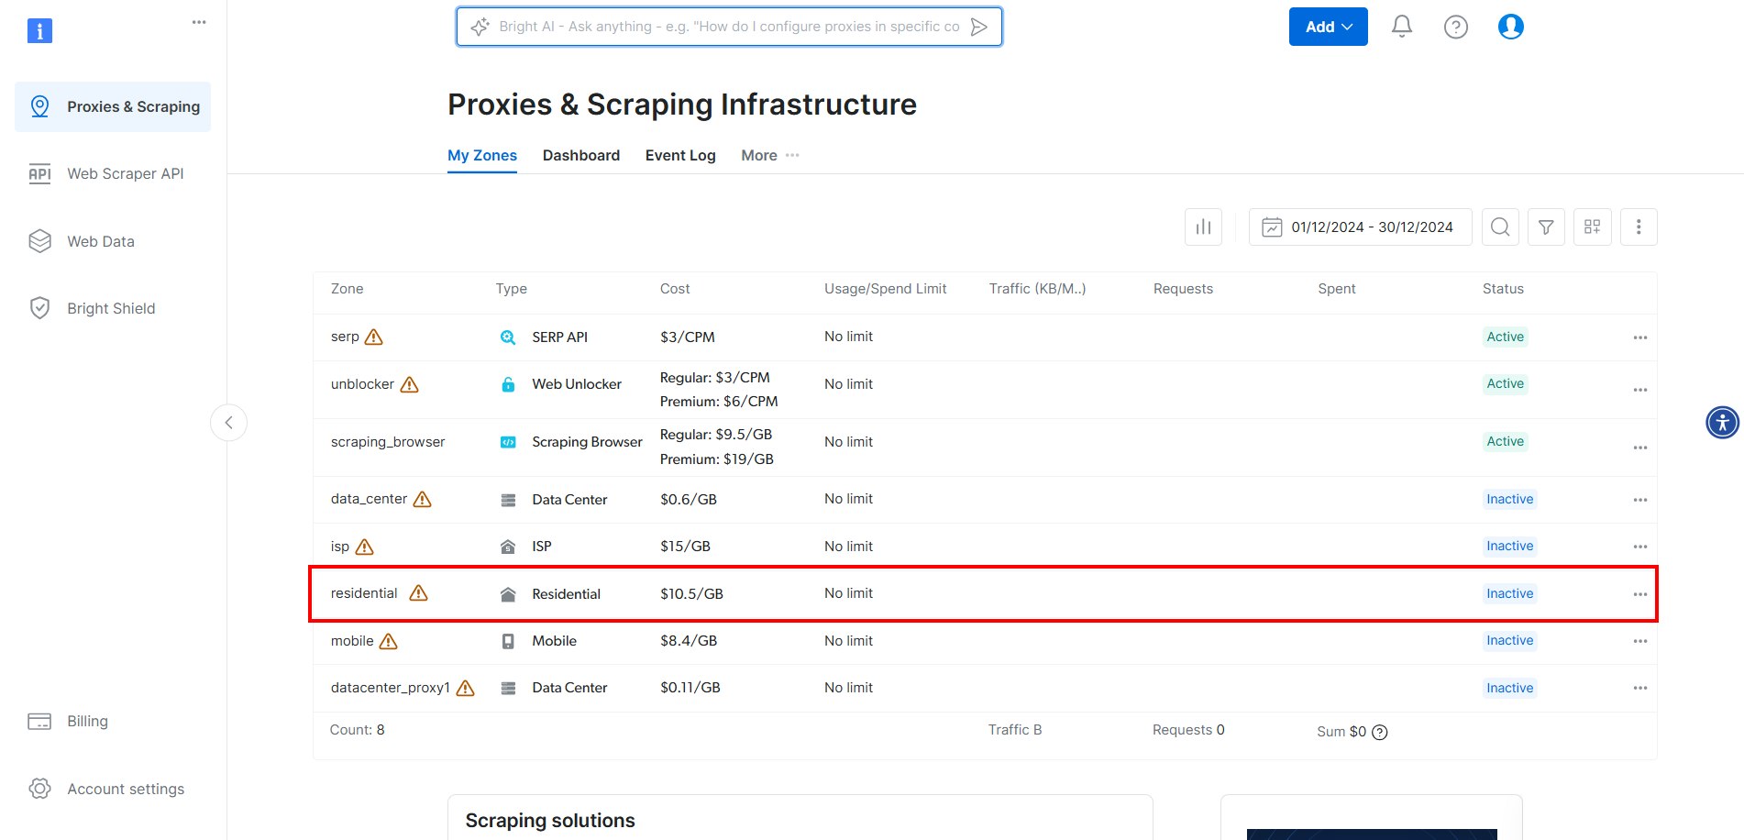Collapse the sidebar with the chevron

click(x=228, y=423)
